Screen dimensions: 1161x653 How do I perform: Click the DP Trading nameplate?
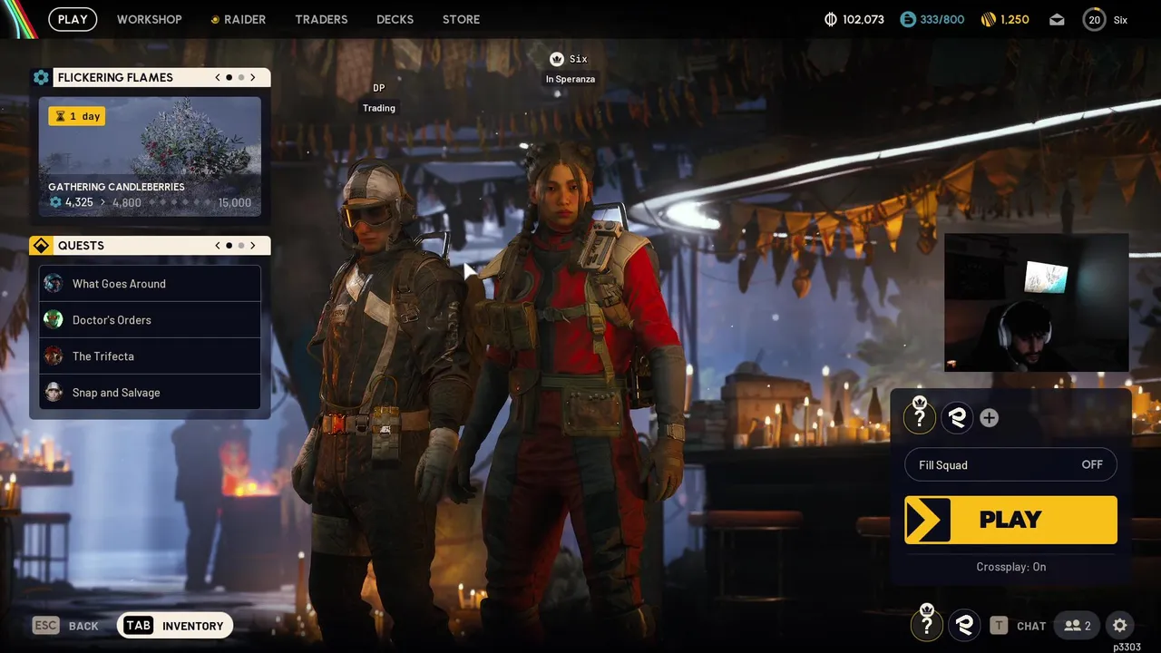tap(379, 97)
